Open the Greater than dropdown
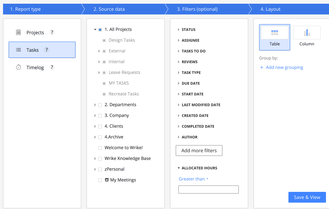The width and height of the screenshot is (329, 209). [193, 179]
